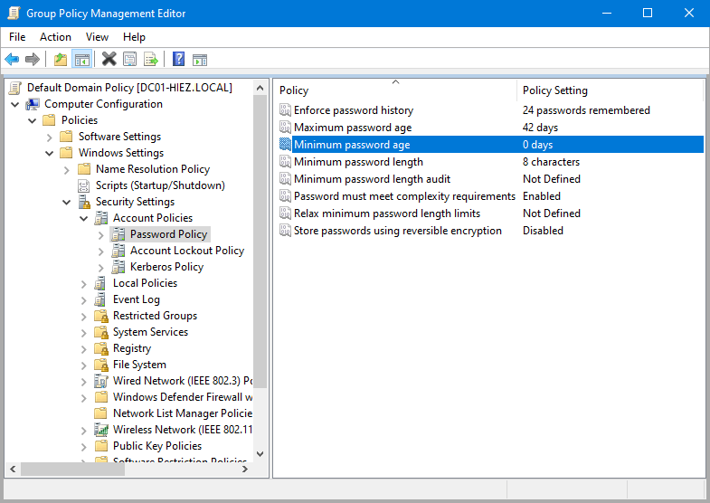The image size is (710, 503).
Task: Collapse the Security Settings node
Action: coord(67,202)
